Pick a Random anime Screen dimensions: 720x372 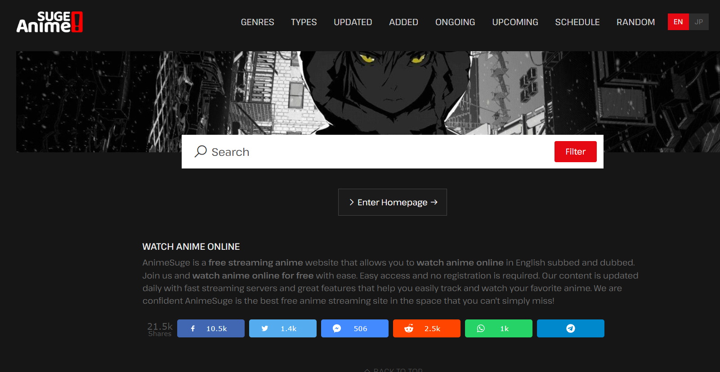coord(635,22)
